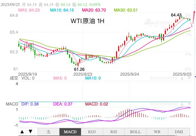196x136 pixels.
Task: Click the up triangle in the MACD panel header
Action: pos(182,104)
